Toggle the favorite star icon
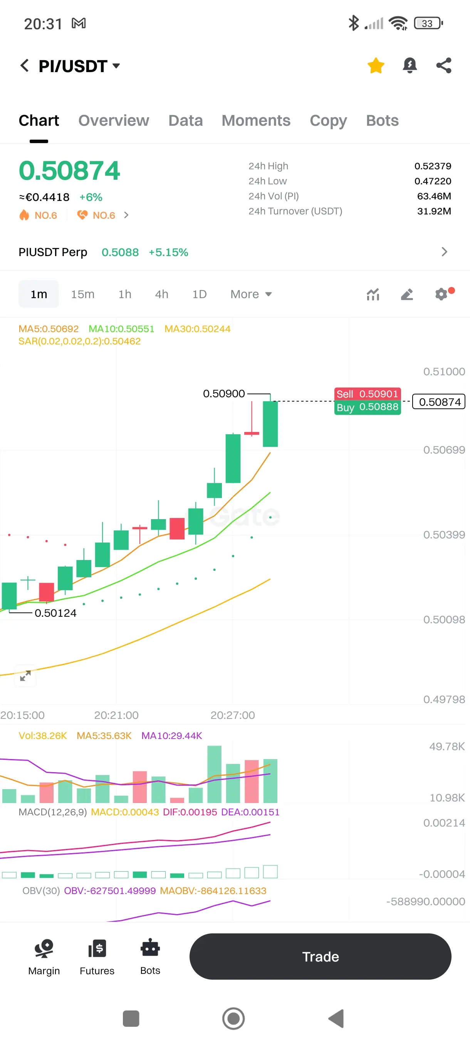The width and height of the screenshot is (470, 1046). point(376,66)
